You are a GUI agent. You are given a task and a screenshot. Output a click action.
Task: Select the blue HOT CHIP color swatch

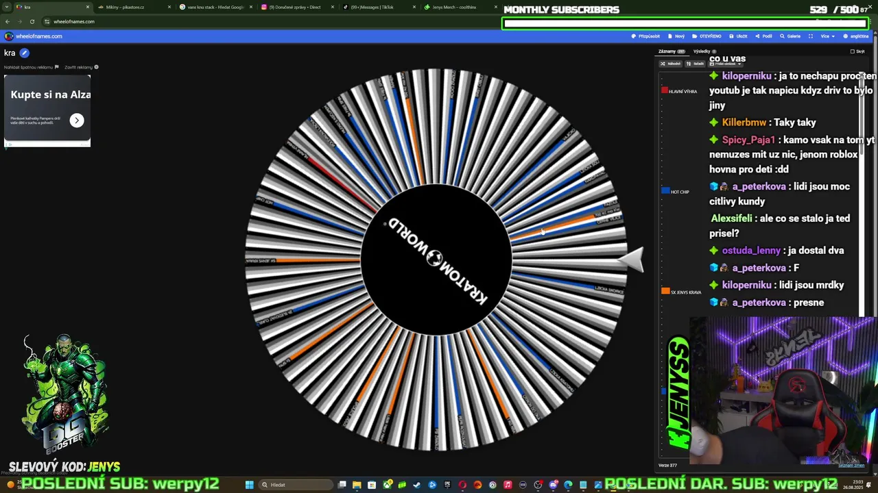[665, 191]
